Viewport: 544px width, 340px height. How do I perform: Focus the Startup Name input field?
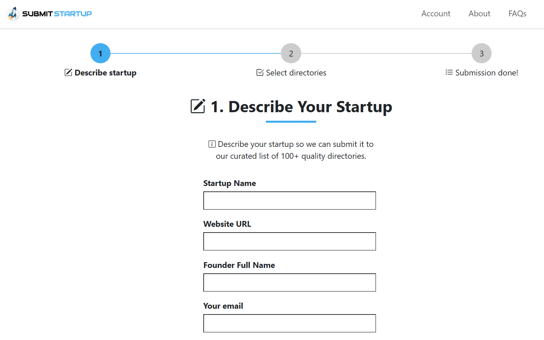pyautogui.click(x=290, y=201)
